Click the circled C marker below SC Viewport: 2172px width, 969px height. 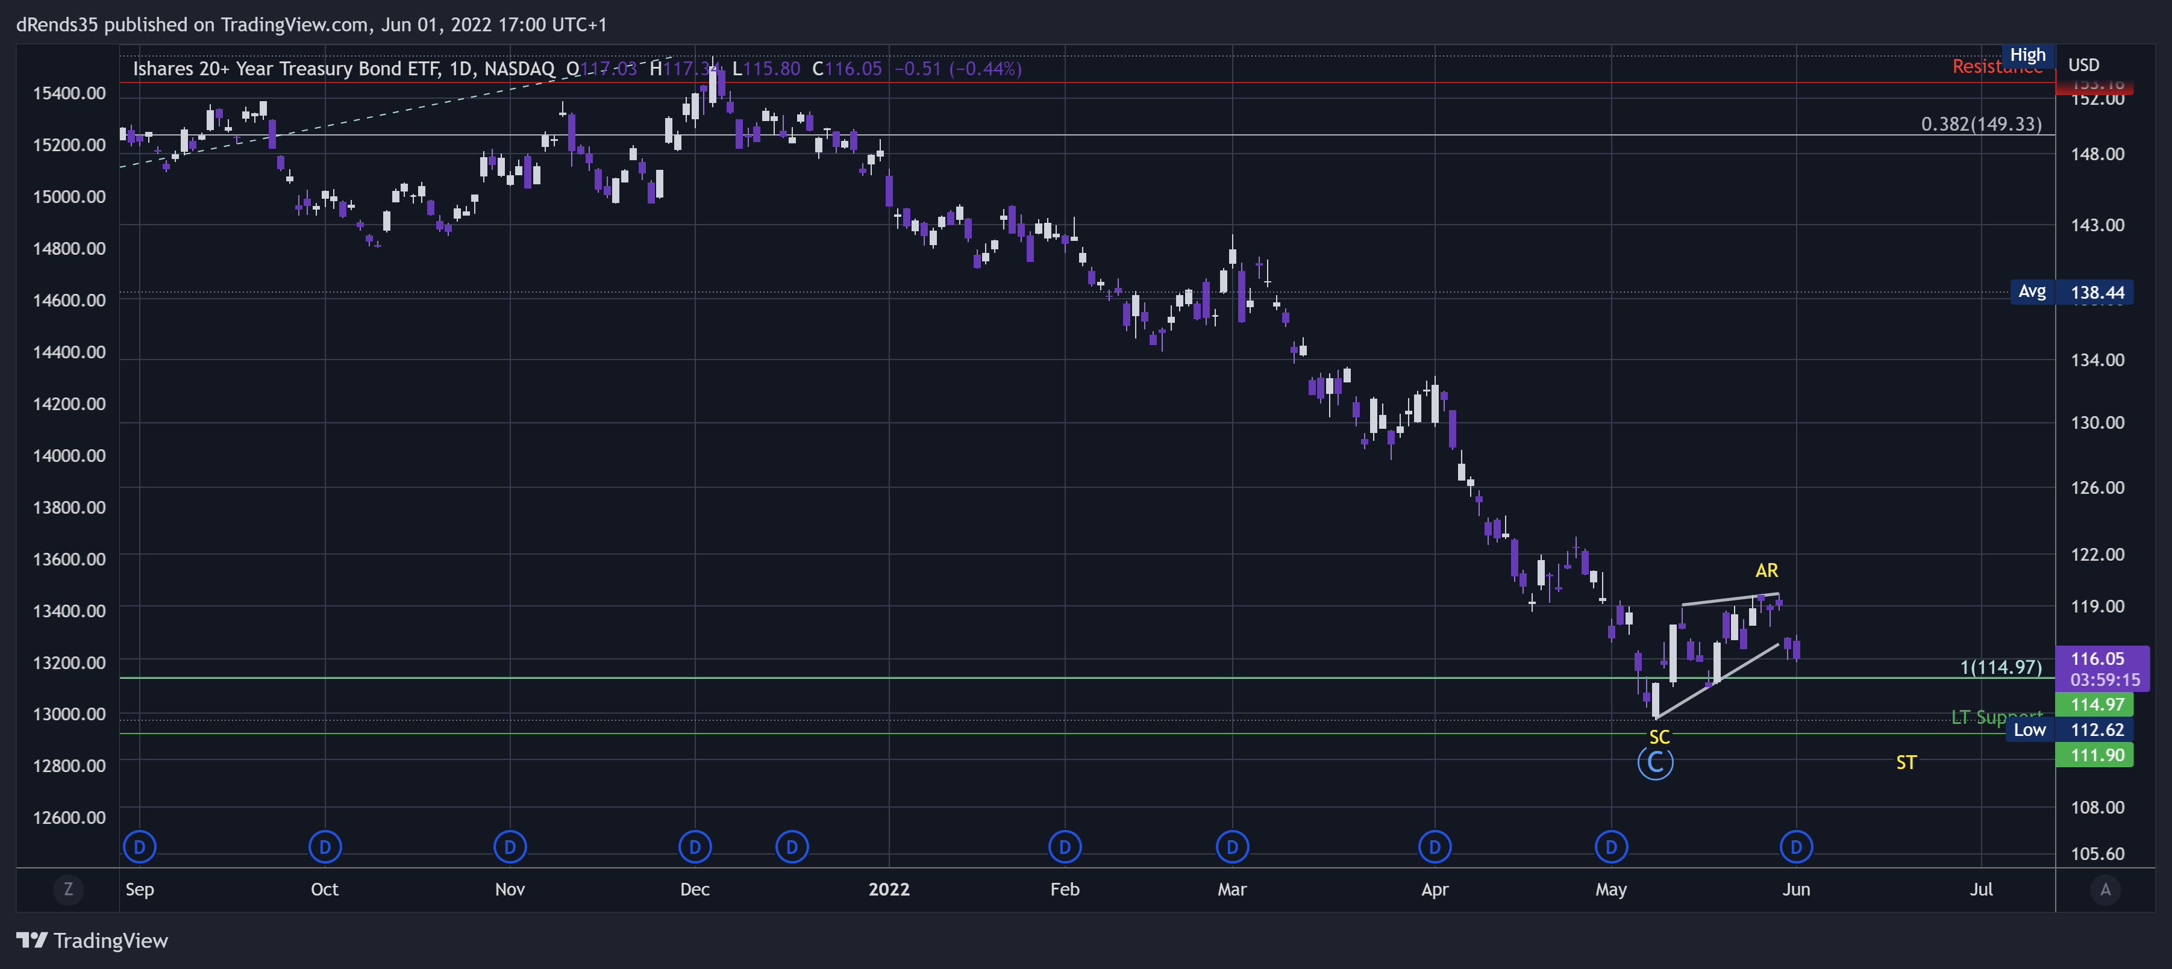click(x=1655, y=762)
